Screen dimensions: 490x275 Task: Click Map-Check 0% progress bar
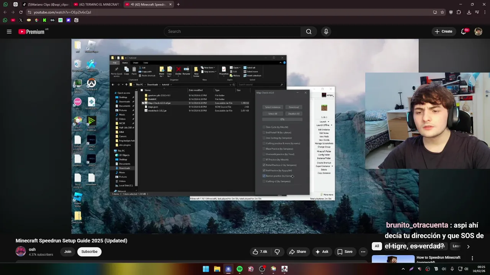[283, 120]
